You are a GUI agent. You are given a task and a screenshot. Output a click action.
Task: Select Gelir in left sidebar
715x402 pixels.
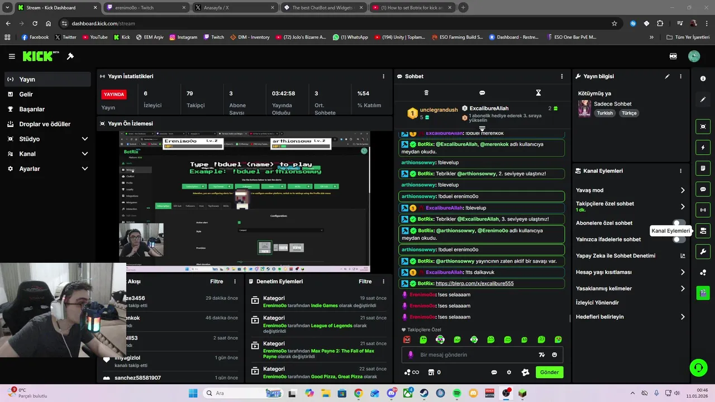pos(47,94)
